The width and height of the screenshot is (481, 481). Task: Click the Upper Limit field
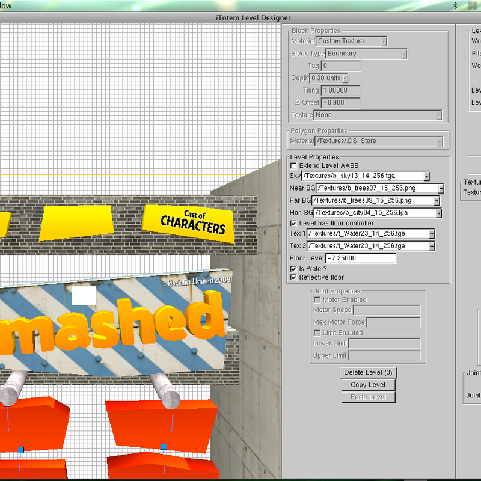384,355
